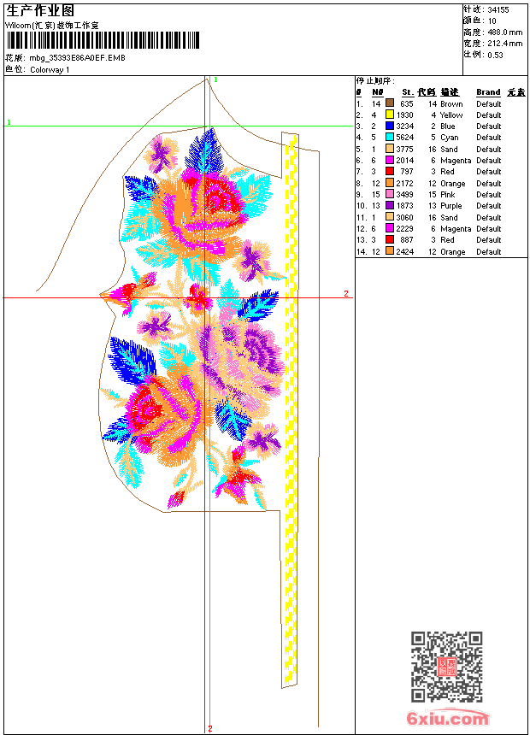Image resolution: width=530 pixels, height=735 pixels.
Task: Click the Purple description text
Action: [451, 206]
